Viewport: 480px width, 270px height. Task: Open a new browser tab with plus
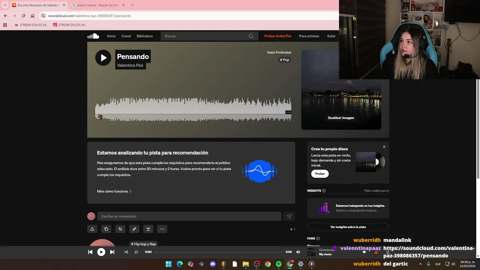click(132, 5)
